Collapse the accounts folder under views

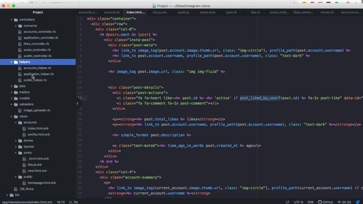coord(16,122)
